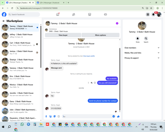
Task: Open the View buyer profile link
Action: click(x=89, y=56)
